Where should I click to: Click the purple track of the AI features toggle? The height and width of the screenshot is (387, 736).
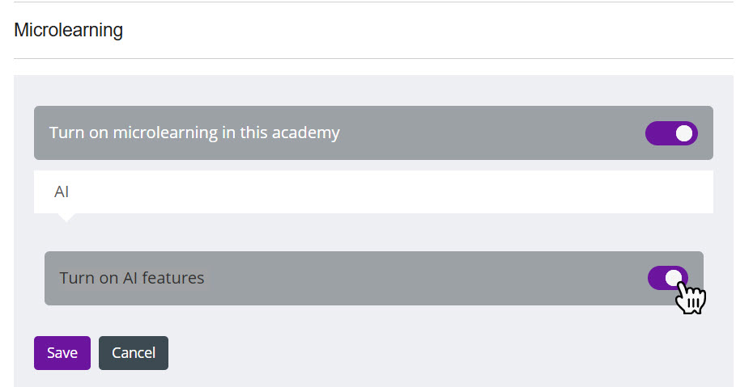tap(657, 278)
